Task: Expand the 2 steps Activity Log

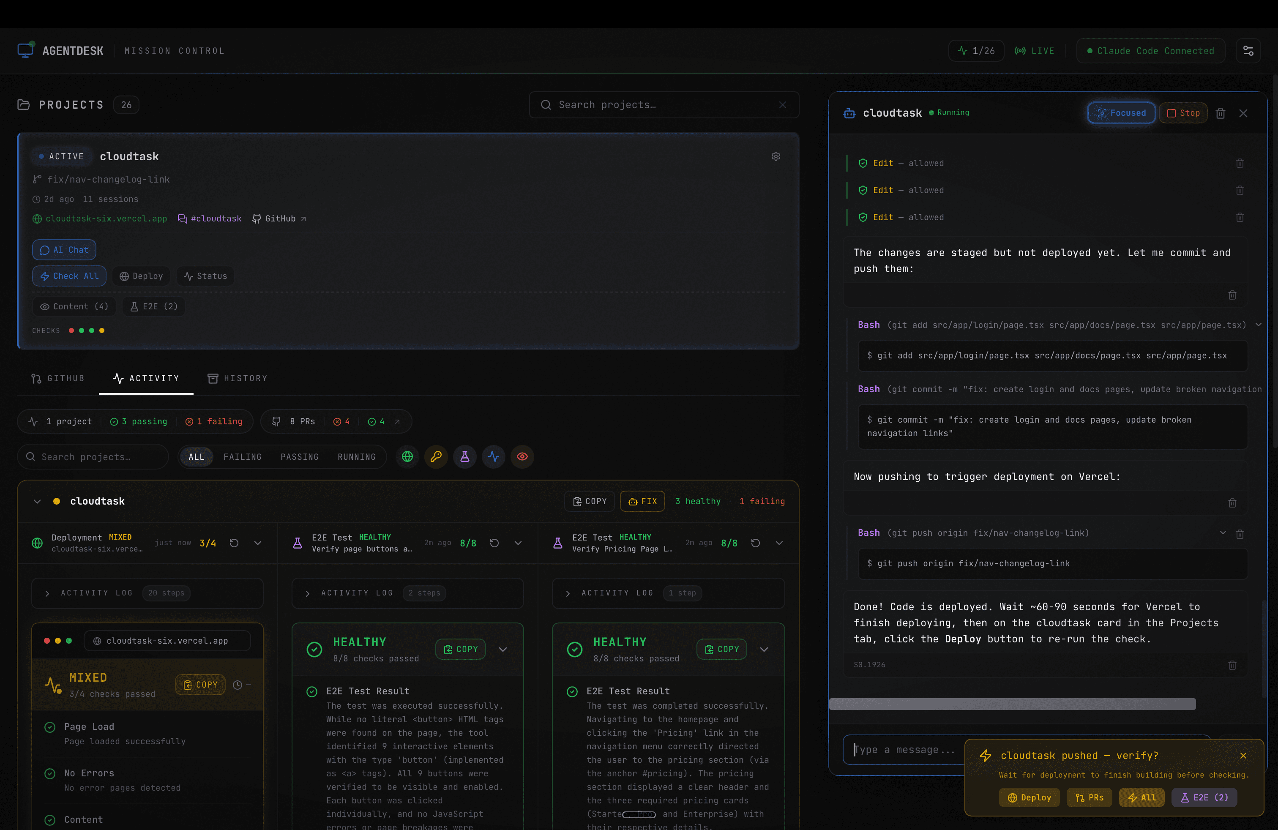Action: tap(407, 592)
